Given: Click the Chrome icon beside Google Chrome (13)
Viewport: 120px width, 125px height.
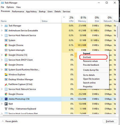Looking at the screenshot, I should 6,55.
